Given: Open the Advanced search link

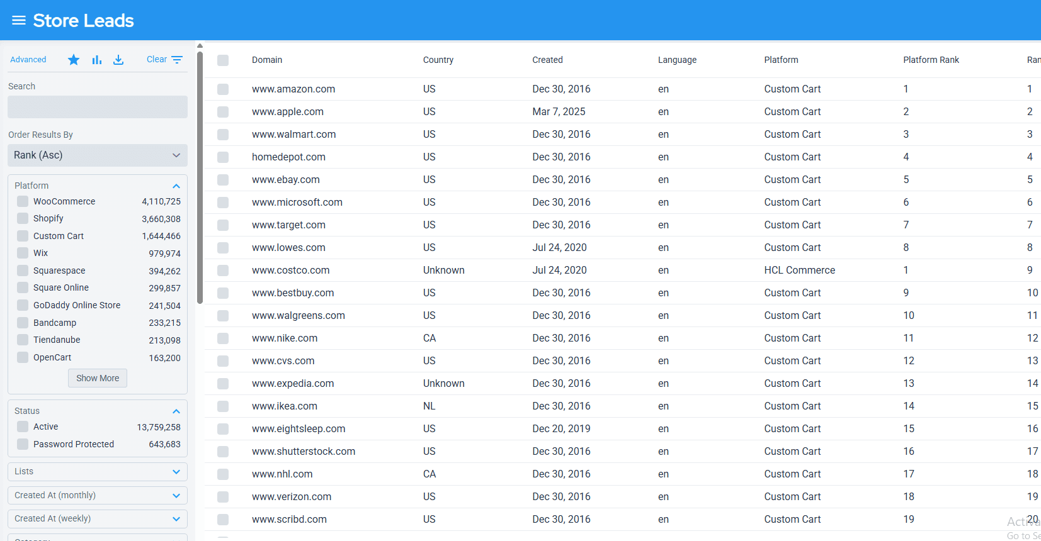Looking at the screenshot, I should 28,60.
